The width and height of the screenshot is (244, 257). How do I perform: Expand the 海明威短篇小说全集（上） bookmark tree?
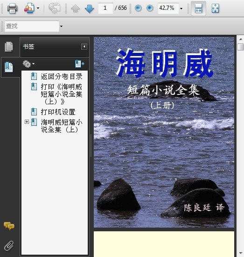[27, 122]
